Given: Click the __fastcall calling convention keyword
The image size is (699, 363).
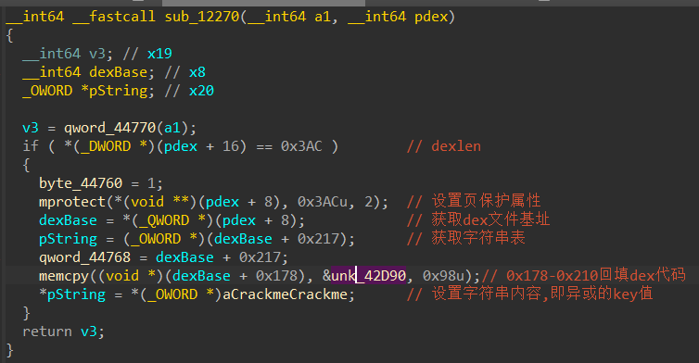Looking at the screenshot, I should click(114, 17).
